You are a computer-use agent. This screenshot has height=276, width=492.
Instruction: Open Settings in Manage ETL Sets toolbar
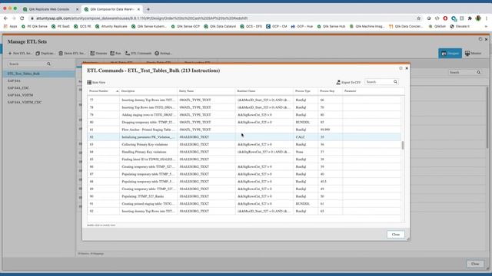[163, 54]
